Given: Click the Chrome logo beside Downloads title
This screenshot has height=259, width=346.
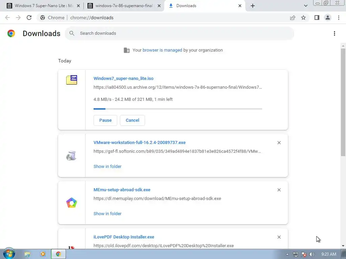Looking at the screenshot, I should [11, 33].
